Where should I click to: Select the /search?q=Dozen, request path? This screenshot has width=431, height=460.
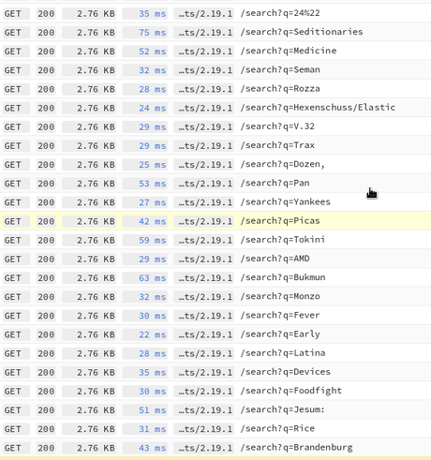pos(283,164)
